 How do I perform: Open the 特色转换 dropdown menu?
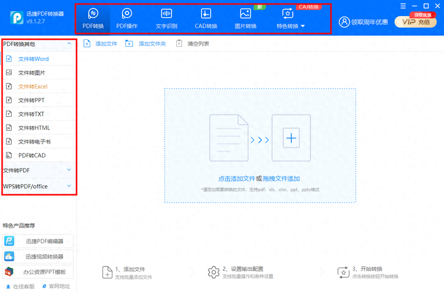pyautogui.click(x=290, y=26)
